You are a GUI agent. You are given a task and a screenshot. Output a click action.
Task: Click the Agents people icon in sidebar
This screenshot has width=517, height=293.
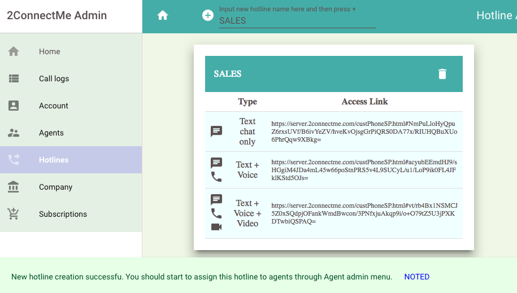point(14,133)
